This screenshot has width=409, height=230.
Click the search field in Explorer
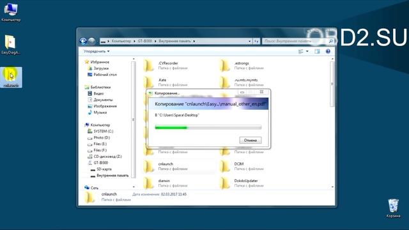pos(295,41)
